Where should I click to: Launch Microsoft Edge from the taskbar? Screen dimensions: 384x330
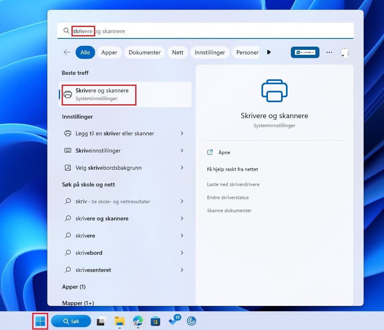pyautogui.click(x=138, y=321)
